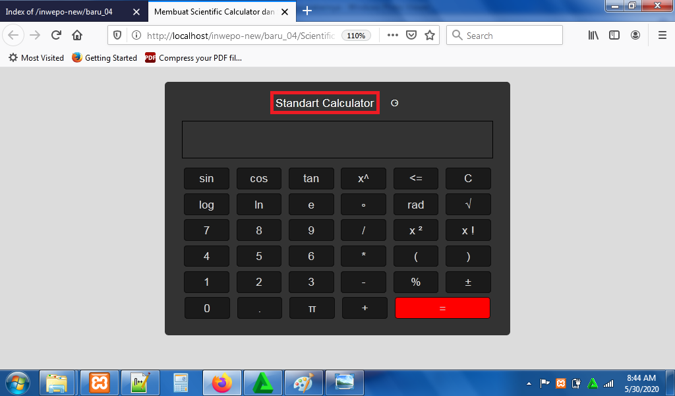Open Compress your PDF bookmark
This screenshot has height=396, width=675.
[x=193, y=57]
